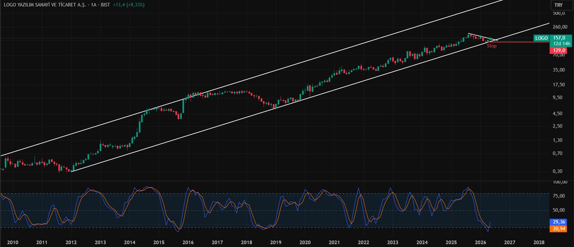Select the orange 20,94 indicator value label
The width and height of the screenshot is (574, 247).
point(559,228)
